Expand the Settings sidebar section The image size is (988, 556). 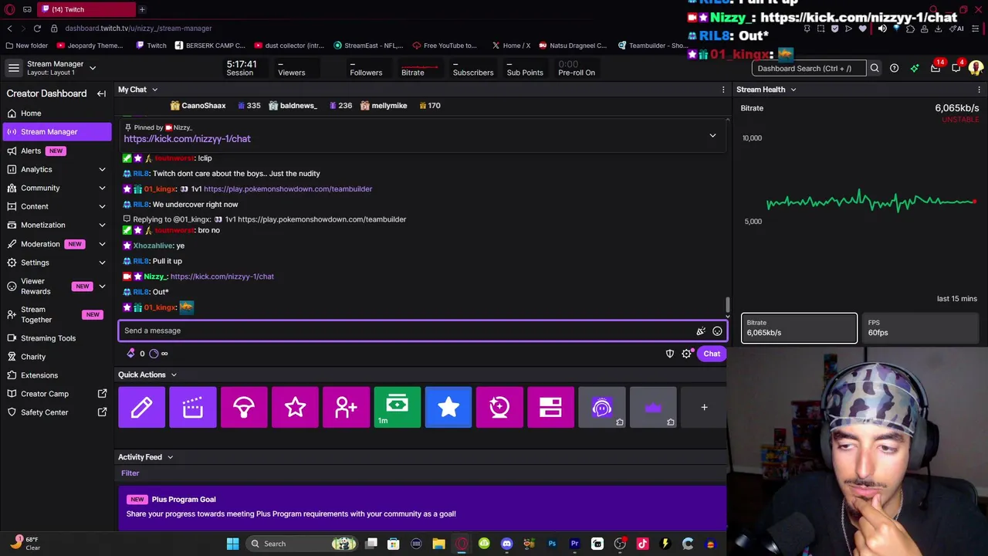(102, 263)
